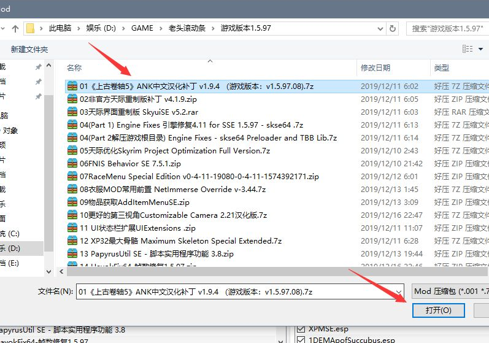Click 游戏版本1.5.97 in the breadcrumb

tap(246, 28)
